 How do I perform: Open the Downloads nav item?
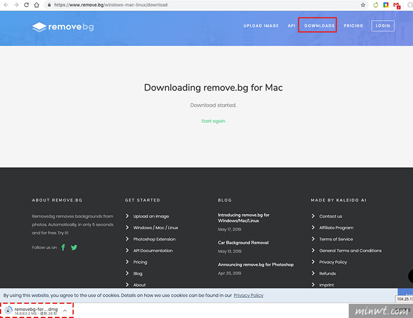pos(319,26)
